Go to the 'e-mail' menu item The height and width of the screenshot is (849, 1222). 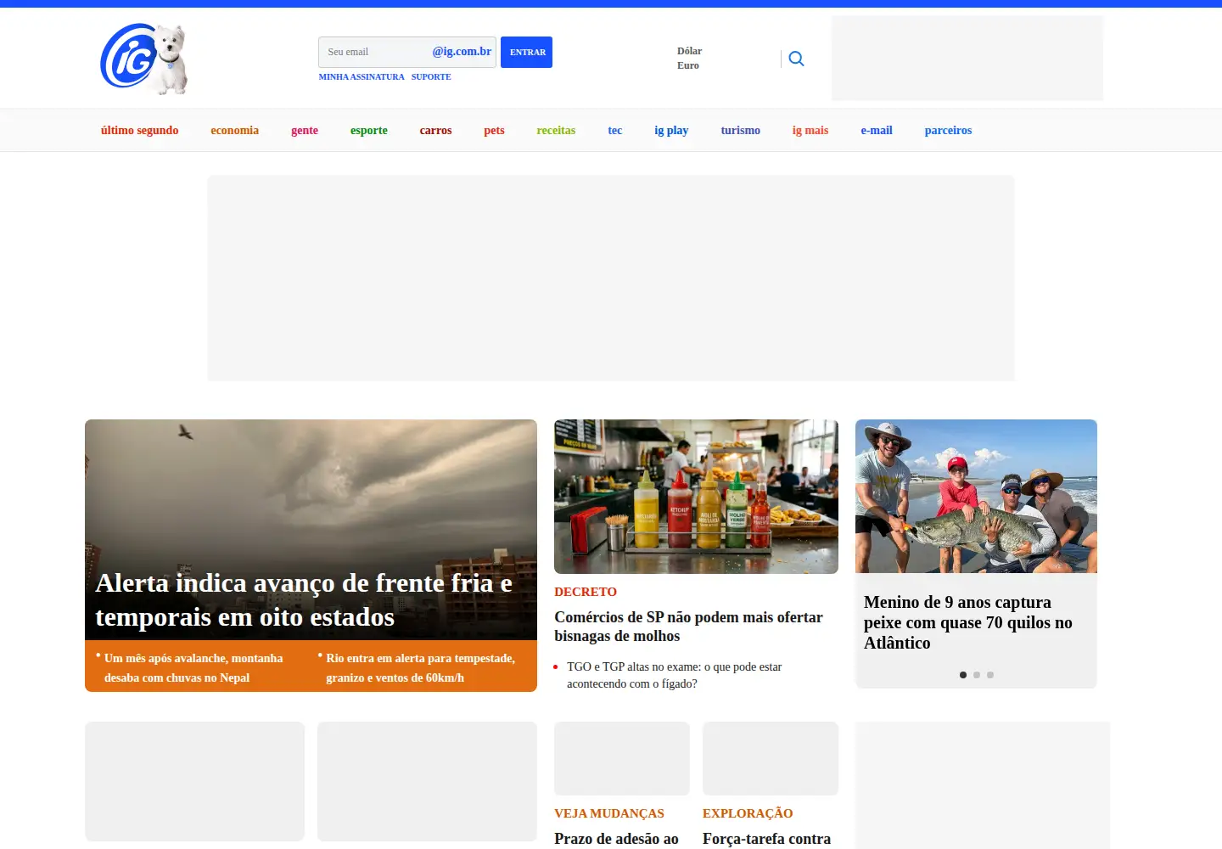coord(877,130)
